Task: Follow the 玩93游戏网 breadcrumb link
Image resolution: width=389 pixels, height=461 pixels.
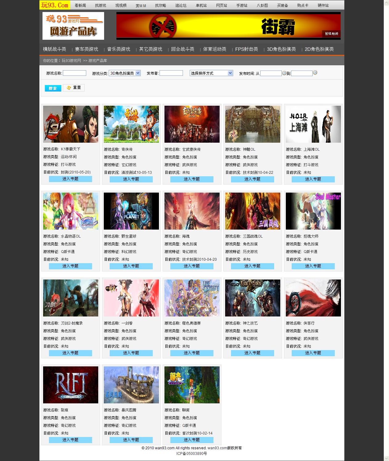Action: coord(71,61)
